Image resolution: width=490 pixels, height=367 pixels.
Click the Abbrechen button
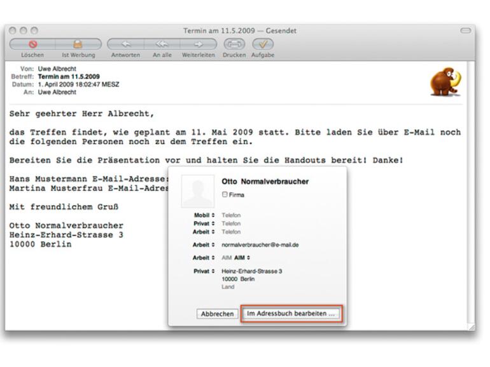click(x=217, y=314)
